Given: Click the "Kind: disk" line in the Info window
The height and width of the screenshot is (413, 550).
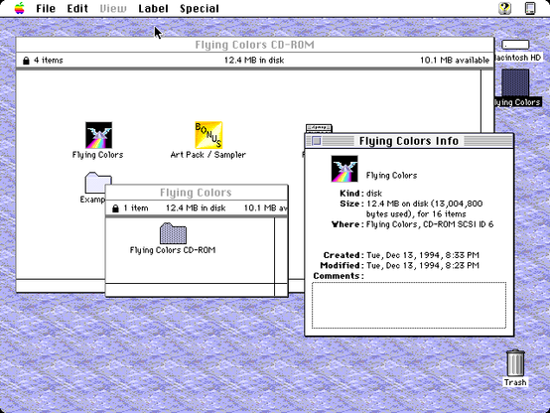Looking at the screenshot, I should tap(361, 194).
